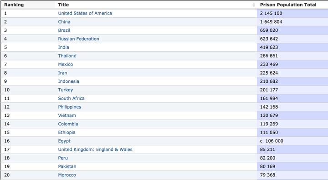Open the Pakistan country link
The image size is (328, 180).
[x=67, y=166]
